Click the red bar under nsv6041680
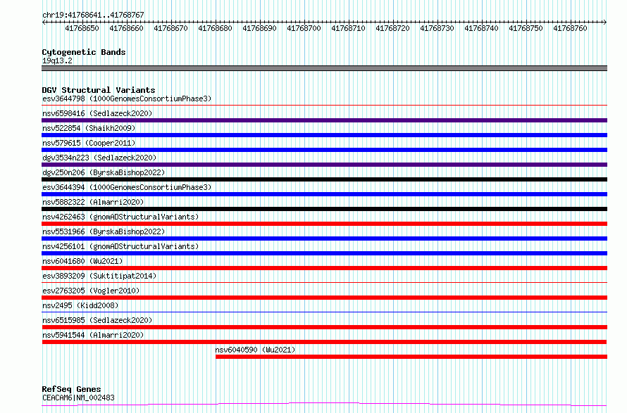The image size is (627, 413). pos(324,268)
